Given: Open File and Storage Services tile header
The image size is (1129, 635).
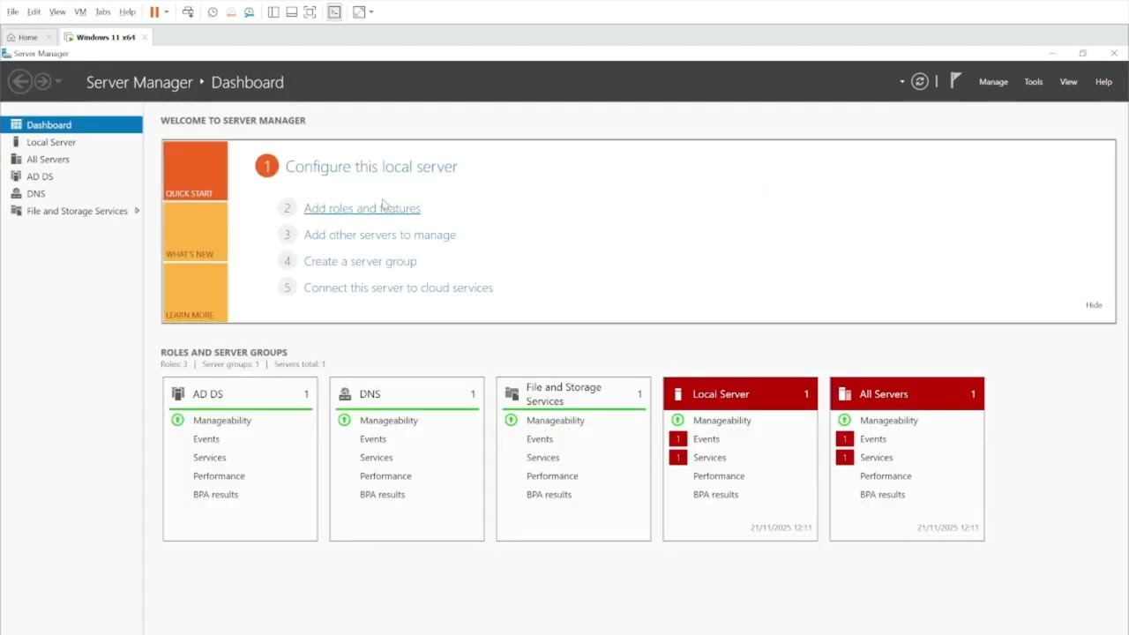Looking at the screenshot, I should click(x=573, y=394).
